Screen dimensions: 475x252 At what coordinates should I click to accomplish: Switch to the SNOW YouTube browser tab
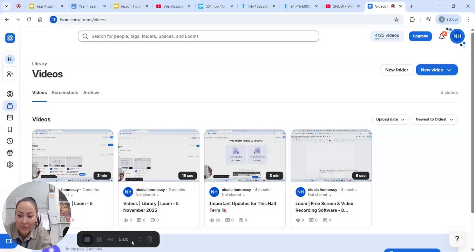343,6
